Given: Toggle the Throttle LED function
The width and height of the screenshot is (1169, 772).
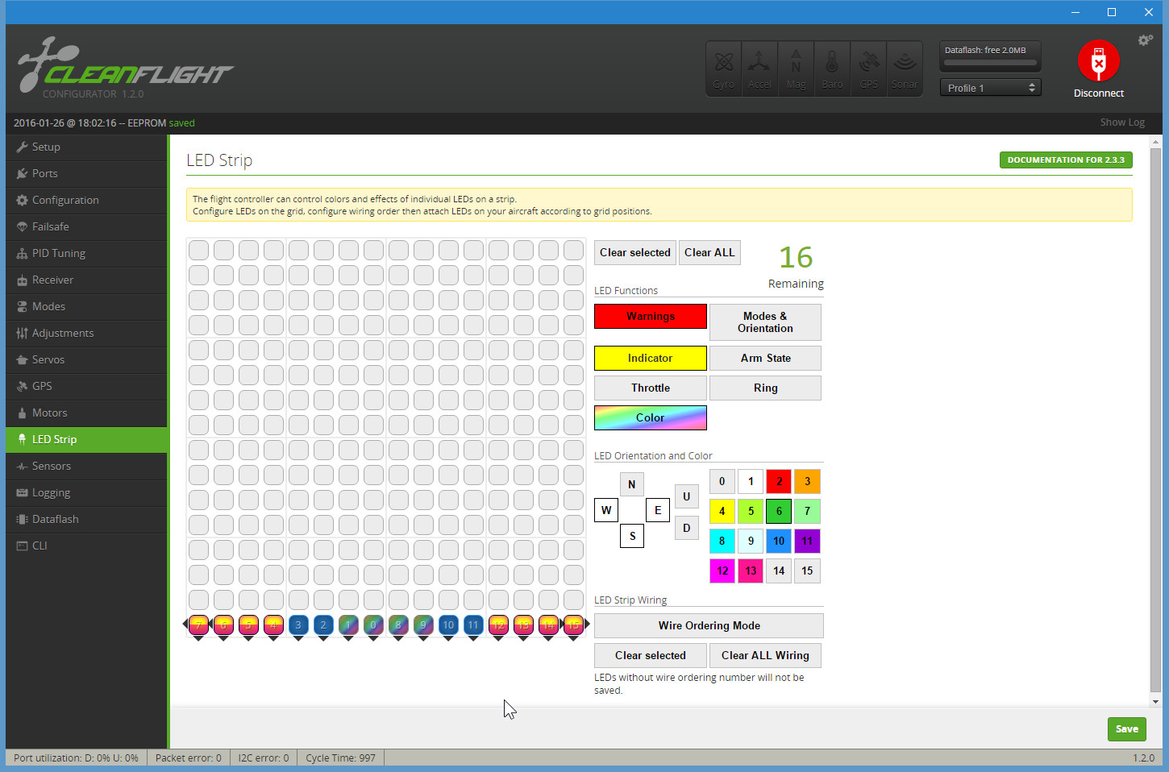Looking at the screenshot, I should [651, 388].
